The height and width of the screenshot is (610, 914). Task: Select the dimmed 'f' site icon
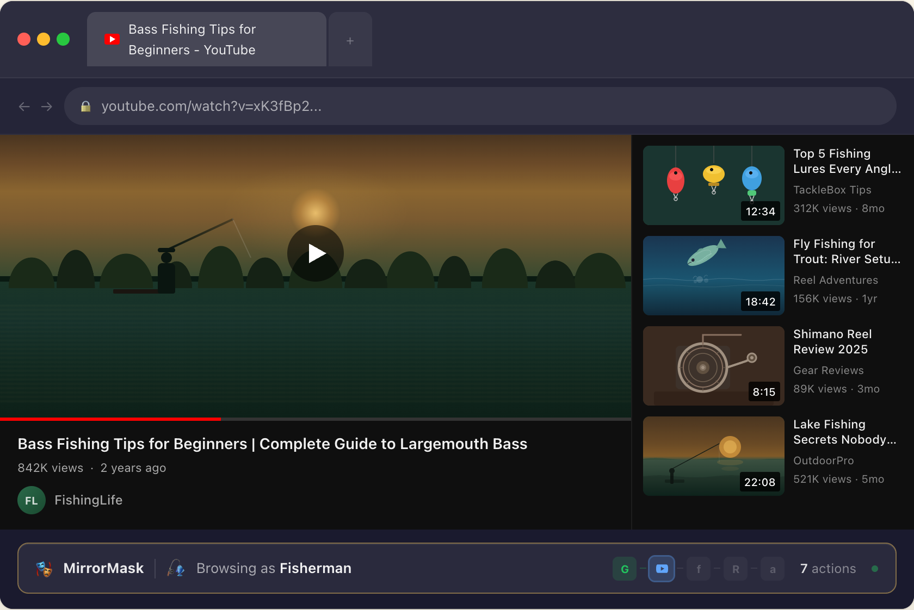pyautogui.click(x=699, y=569)
